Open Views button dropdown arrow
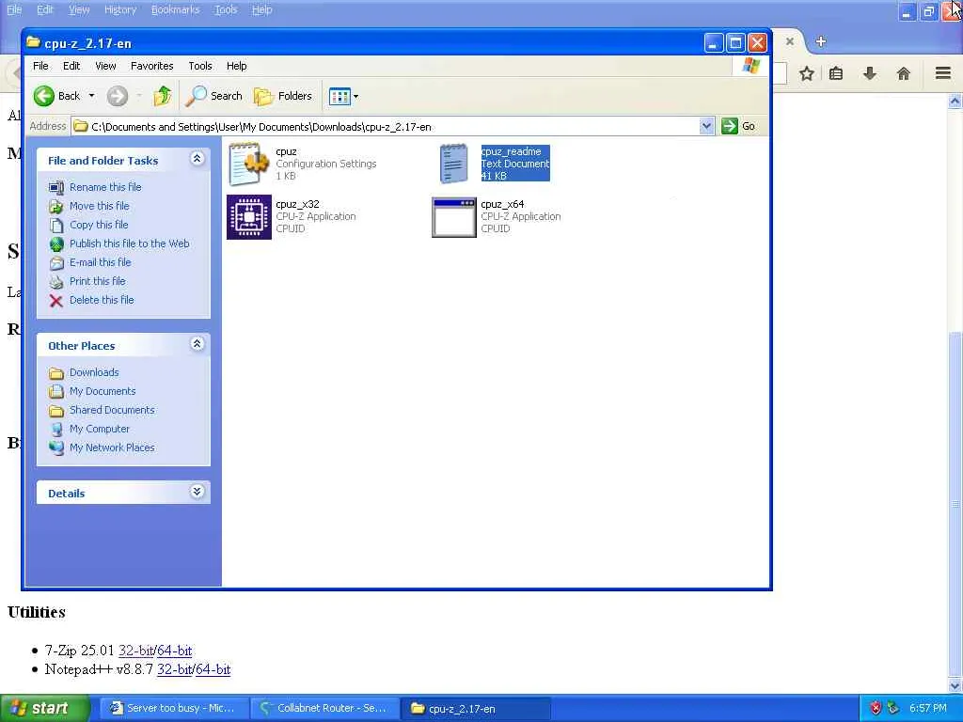This screenshot has height=722, width=963. pos(355,97)
